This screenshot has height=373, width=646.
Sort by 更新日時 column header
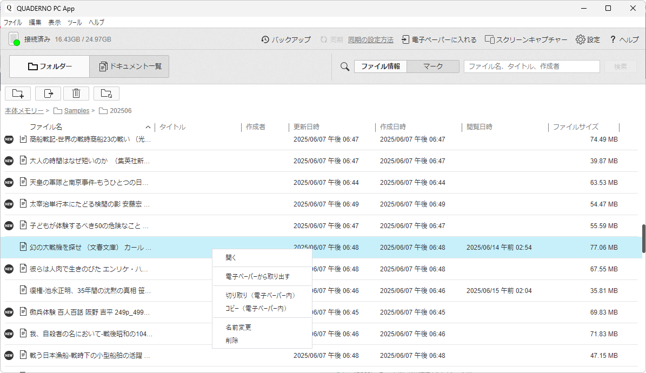click(x=306, y=127)
